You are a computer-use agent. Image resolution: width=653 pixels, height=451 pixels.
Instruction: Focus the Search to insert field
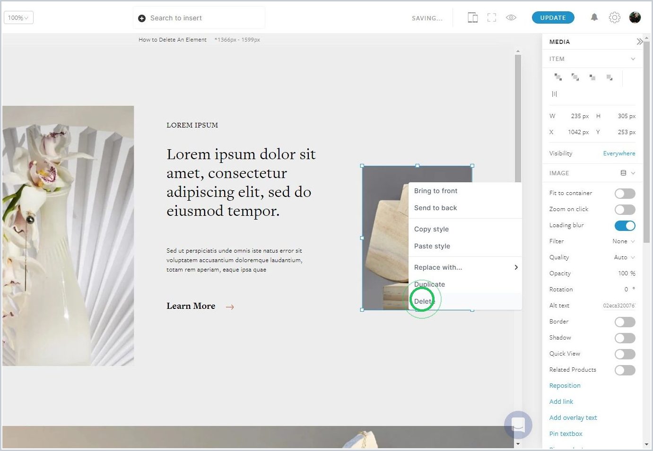(x=199, y=18)
